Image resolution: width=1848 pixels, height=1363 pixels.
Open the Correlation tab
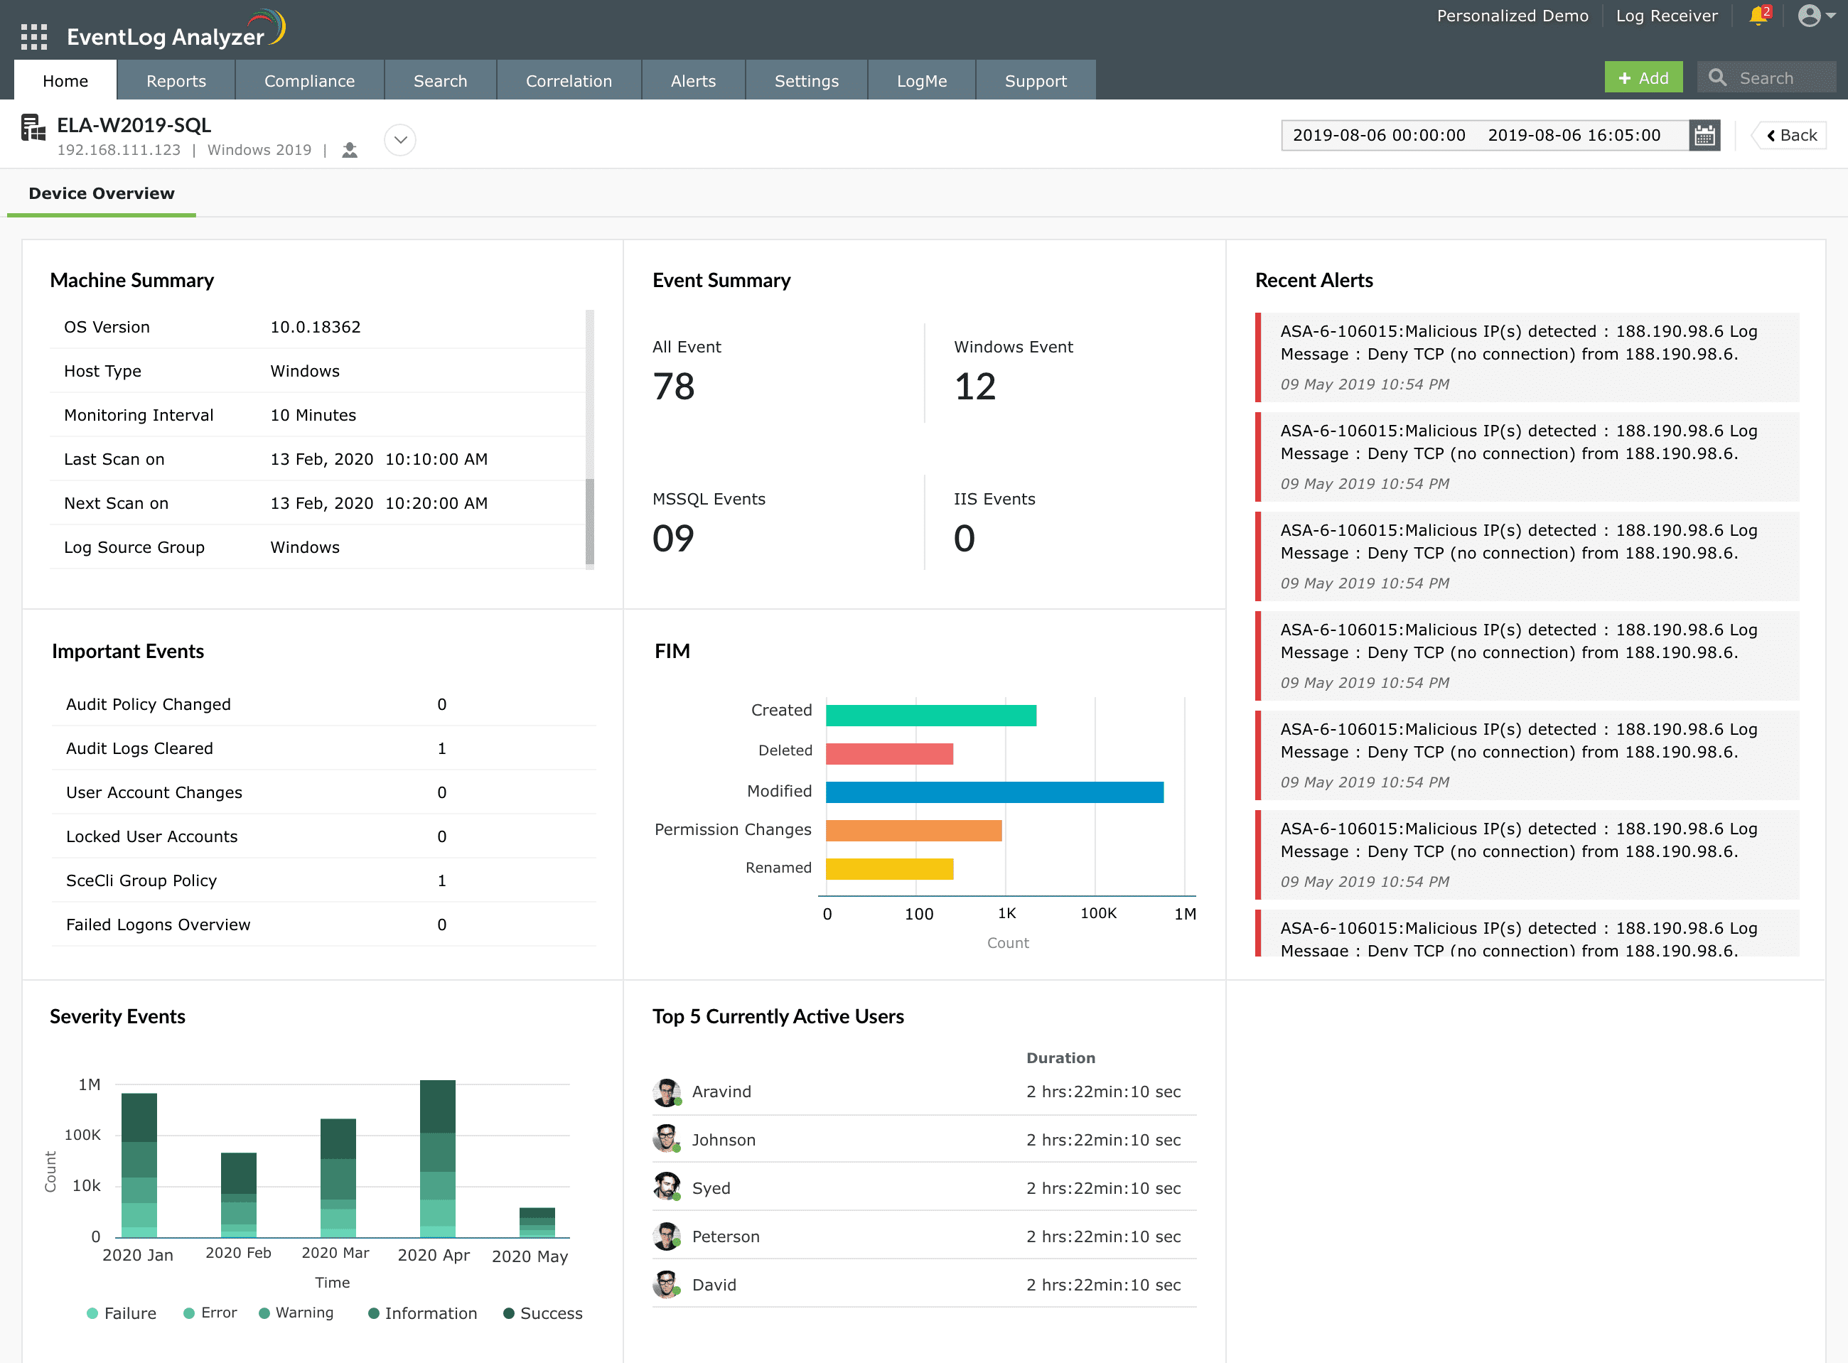pos(569,81)
